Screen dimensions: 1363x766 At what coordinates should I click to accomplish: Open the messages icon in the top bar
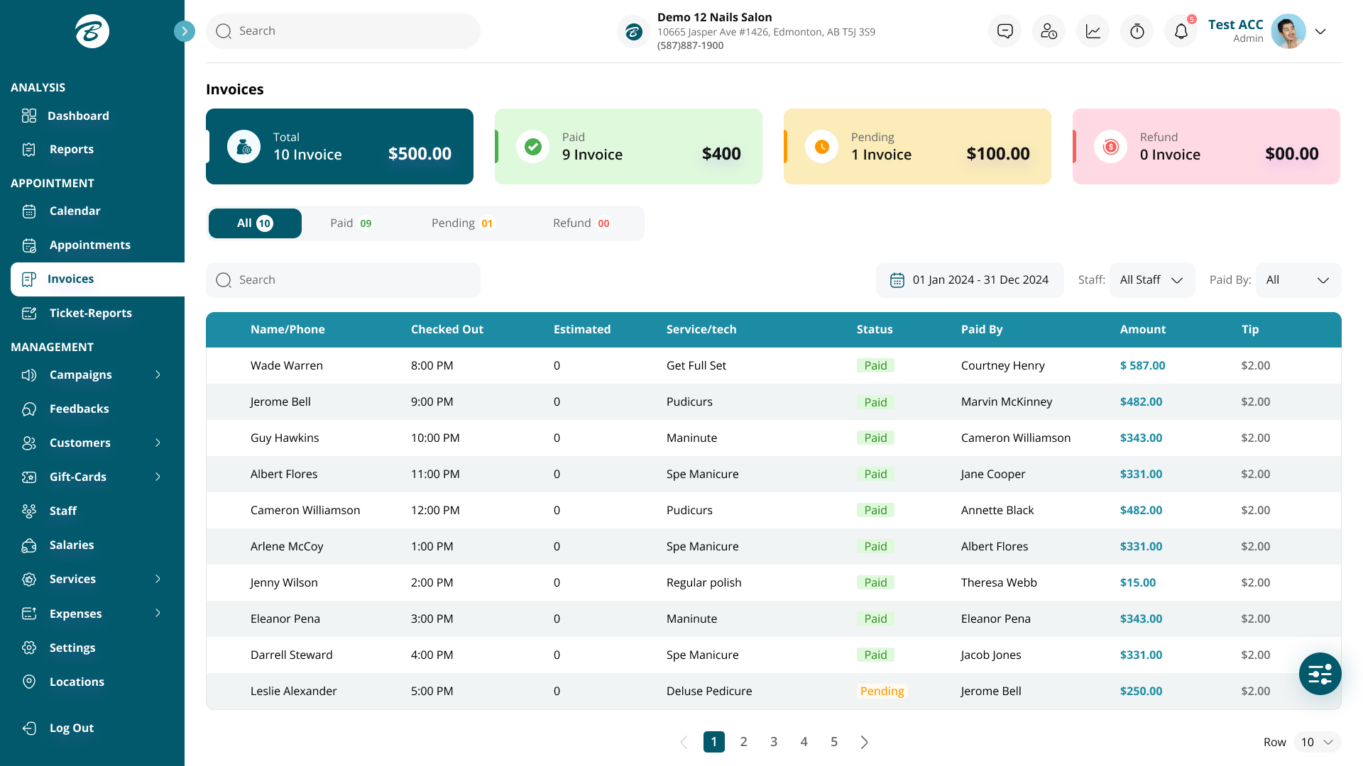pos(1005,30)
